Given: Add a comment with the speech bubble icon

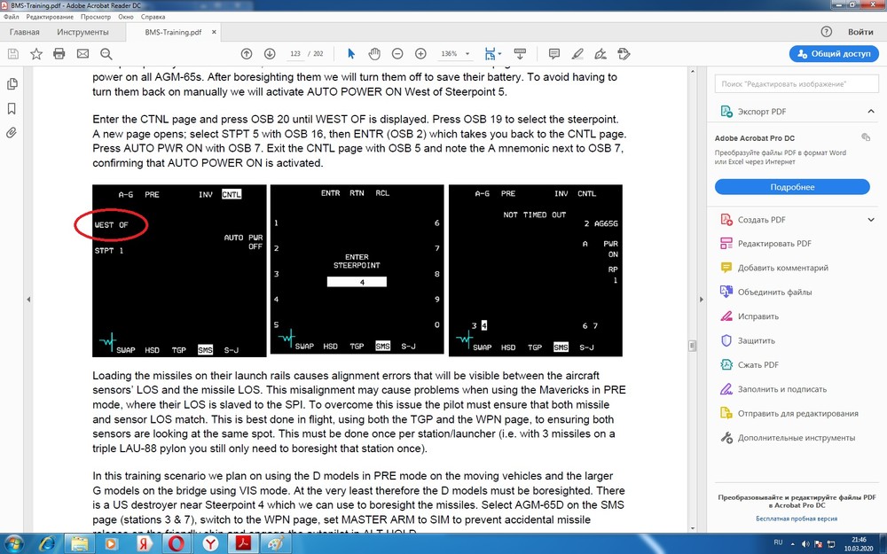Looking at the screenshot, I should (554, 54).
